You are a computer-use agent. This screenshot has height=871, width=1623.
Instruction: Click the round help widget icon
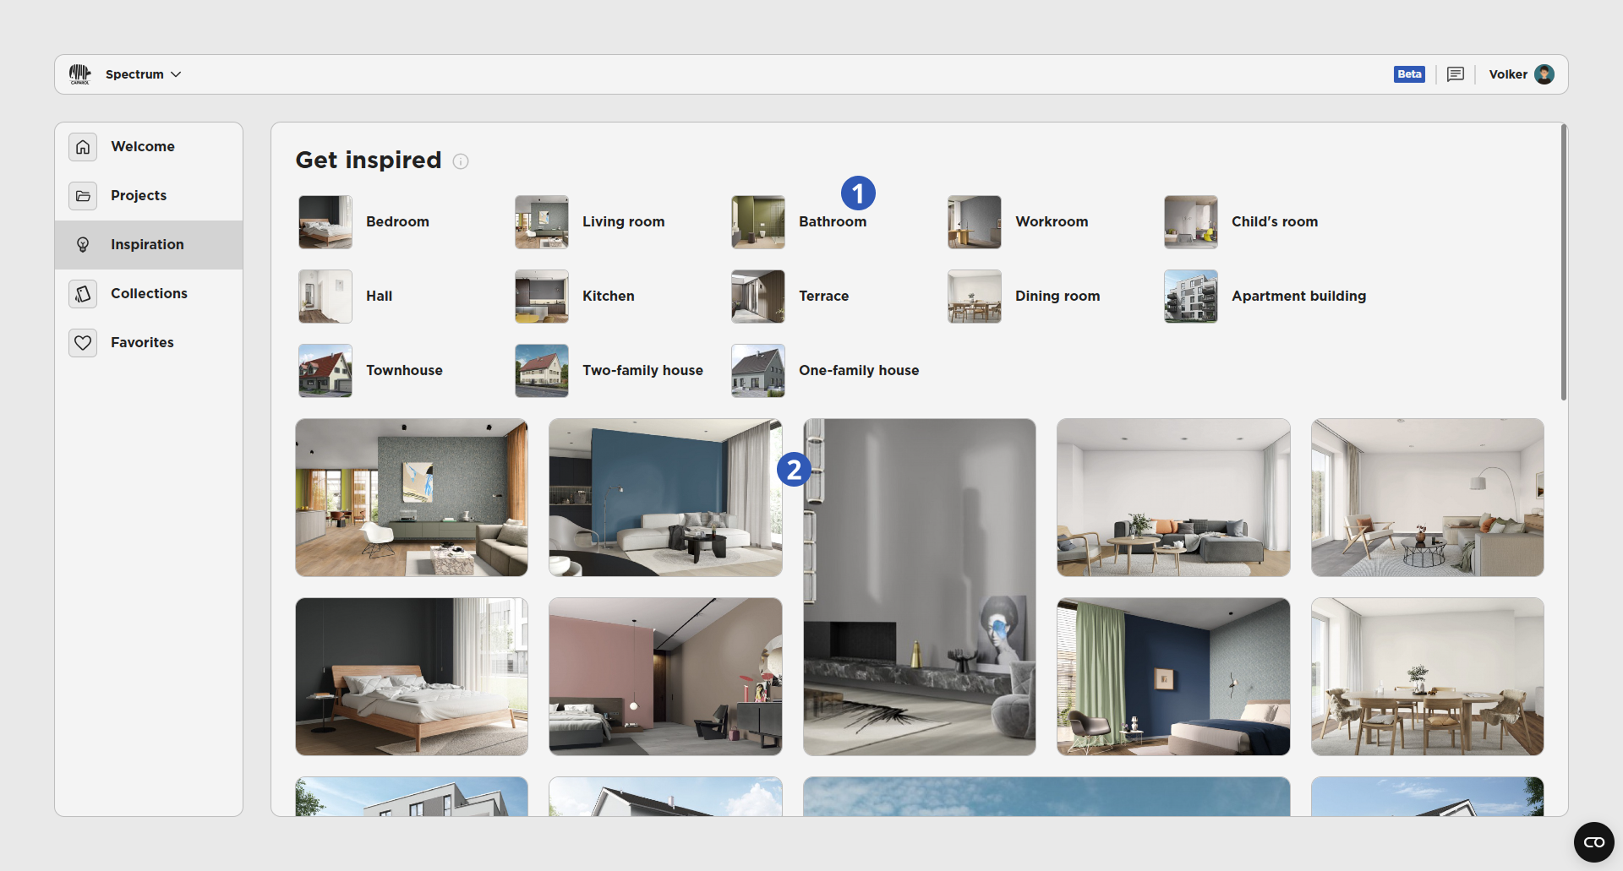1593,842
